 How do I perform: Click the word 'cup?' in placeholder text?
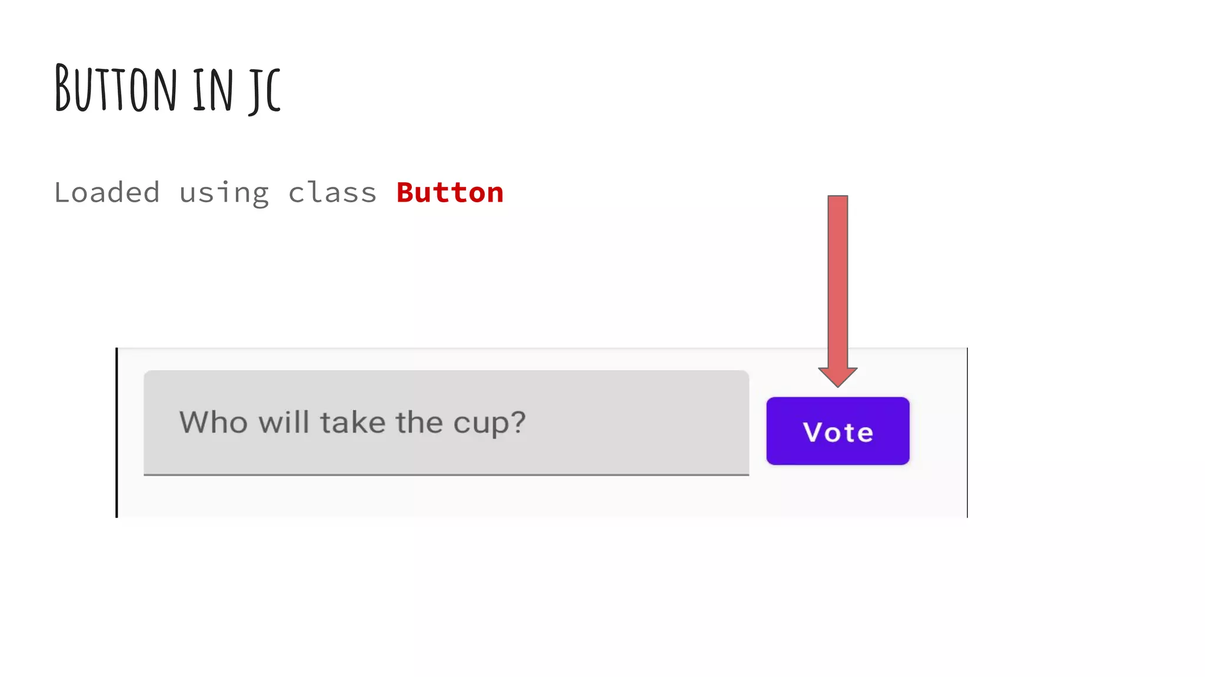tap(489, 422)
